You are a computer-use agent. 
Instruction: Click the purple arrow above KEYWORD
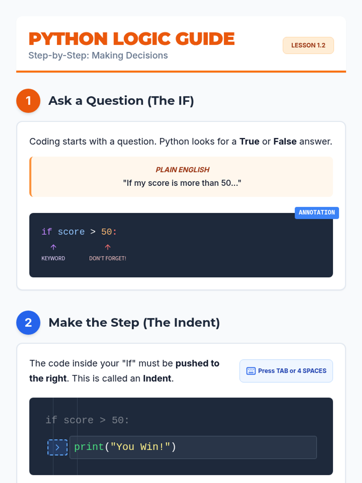(x=53, y=247)
